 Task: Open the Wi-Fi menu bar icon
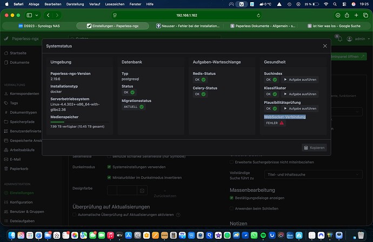click(x=326, y=4)
